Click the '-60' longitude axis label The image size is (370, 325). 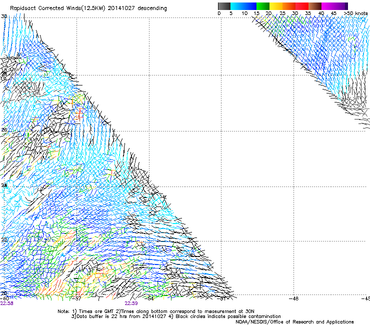(4, 298)
